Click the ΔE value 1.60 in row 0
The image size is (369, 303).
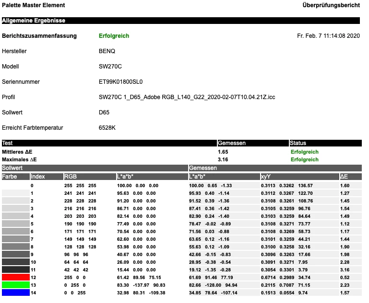click(345, 185)
